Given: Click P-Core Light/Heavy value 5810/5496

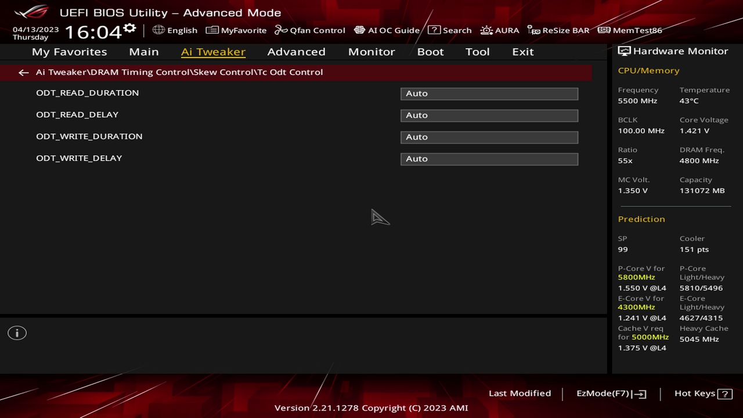Looking at the screenshot, I should (701, 288).
